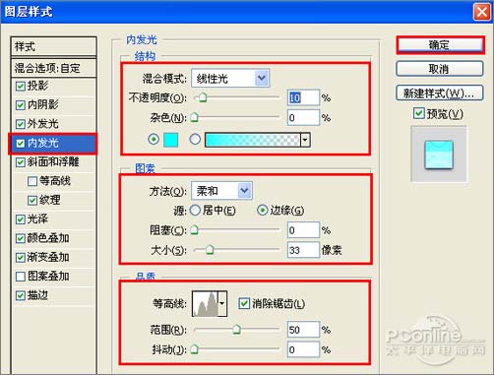Click the 抖动 value field
Image resolution: width=494 pixels, height=375 pixels.
point(303,349)
